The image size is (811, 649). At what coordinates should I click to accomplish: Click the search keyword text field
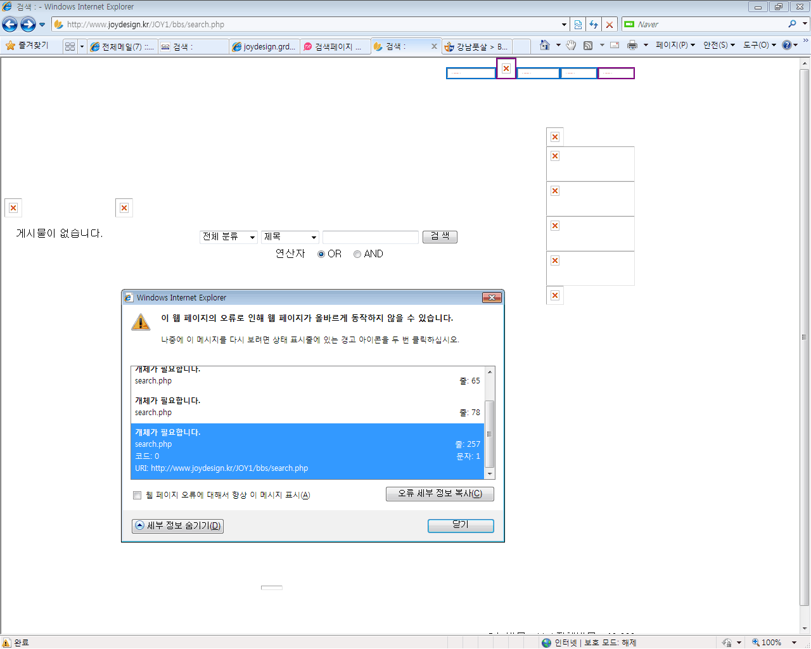pyautogui.click(x=370, y=237)
